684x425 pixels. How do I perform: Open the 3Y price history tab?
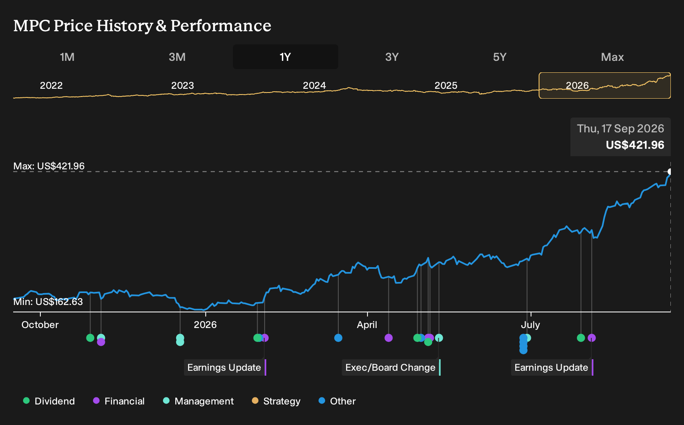(392, 57)
